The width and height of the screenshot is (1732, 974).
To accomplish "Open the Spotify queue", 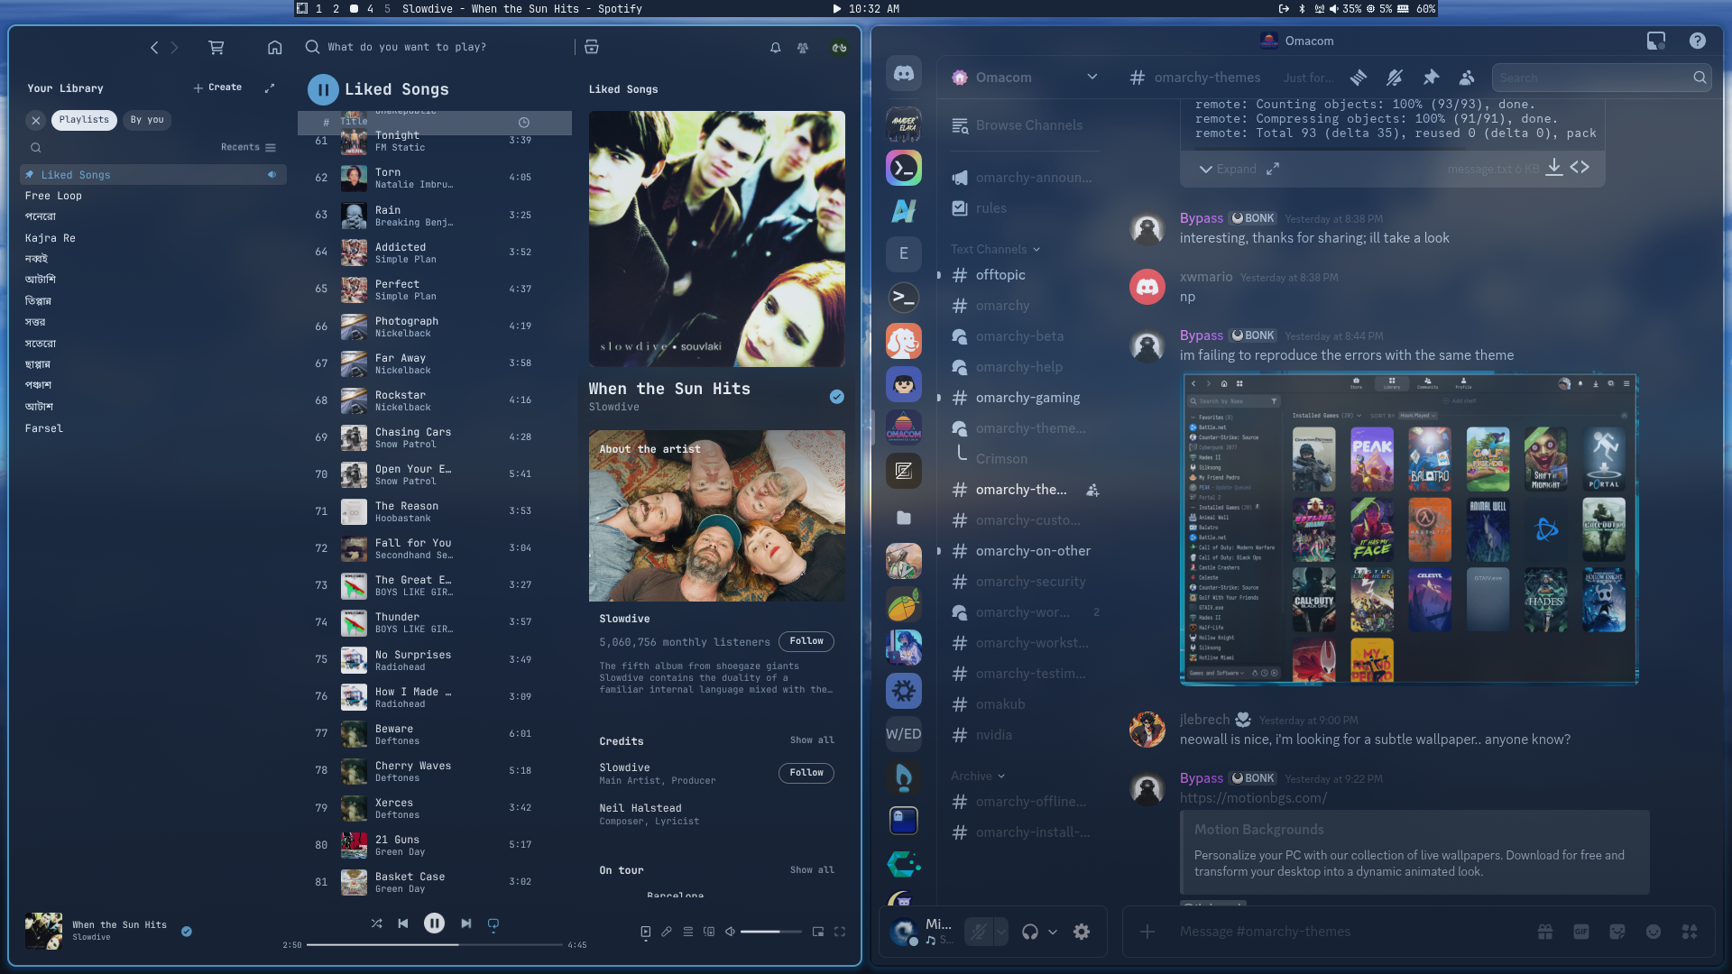I will click(688, 933).
